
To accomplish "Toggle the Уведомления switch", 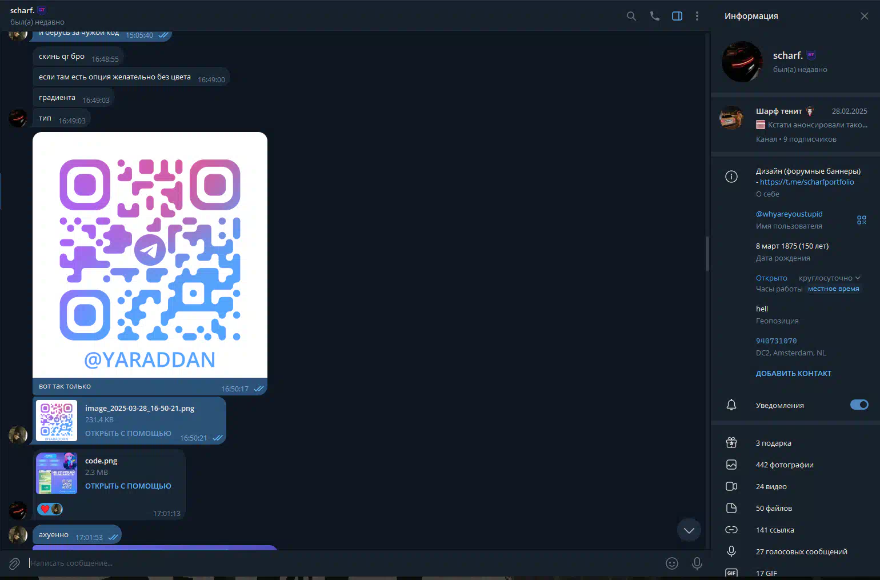I will point(859,405).
